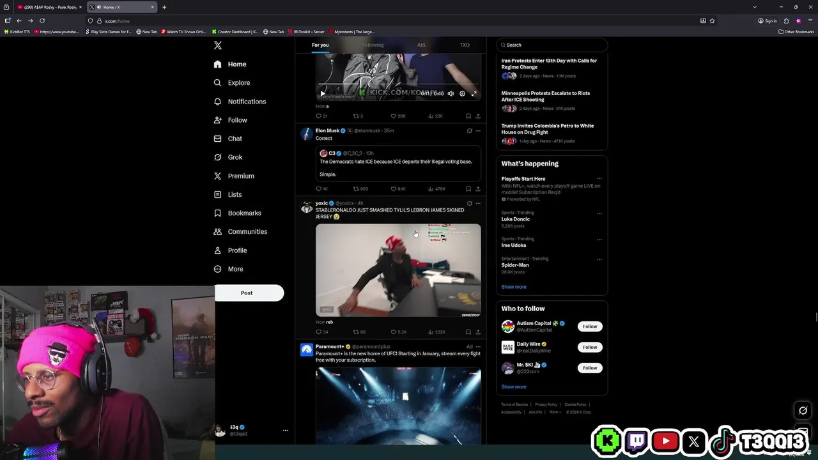Viewport: 818px width, 460px height.
Task: Open Grok in the sidebar
Action: 228,157
